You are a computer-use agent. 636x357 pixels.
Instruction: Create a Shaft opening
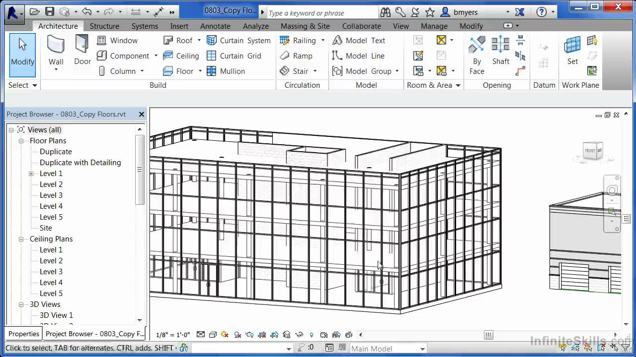(500, 51)
